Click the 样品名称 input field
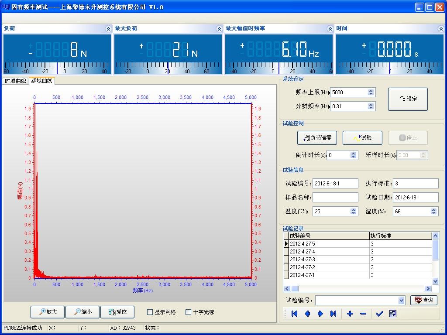The width and height of the screenshot is (447, 335). click(x=335, y=197)
